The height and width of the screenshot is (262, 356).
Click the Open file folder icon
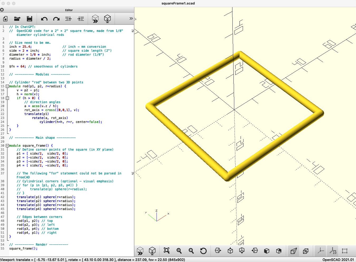click(17, 19)
